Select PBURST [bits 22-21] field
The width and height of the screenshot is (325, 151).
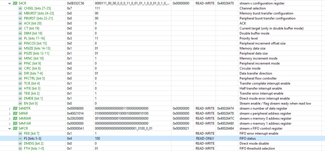(x=38, y=18)
